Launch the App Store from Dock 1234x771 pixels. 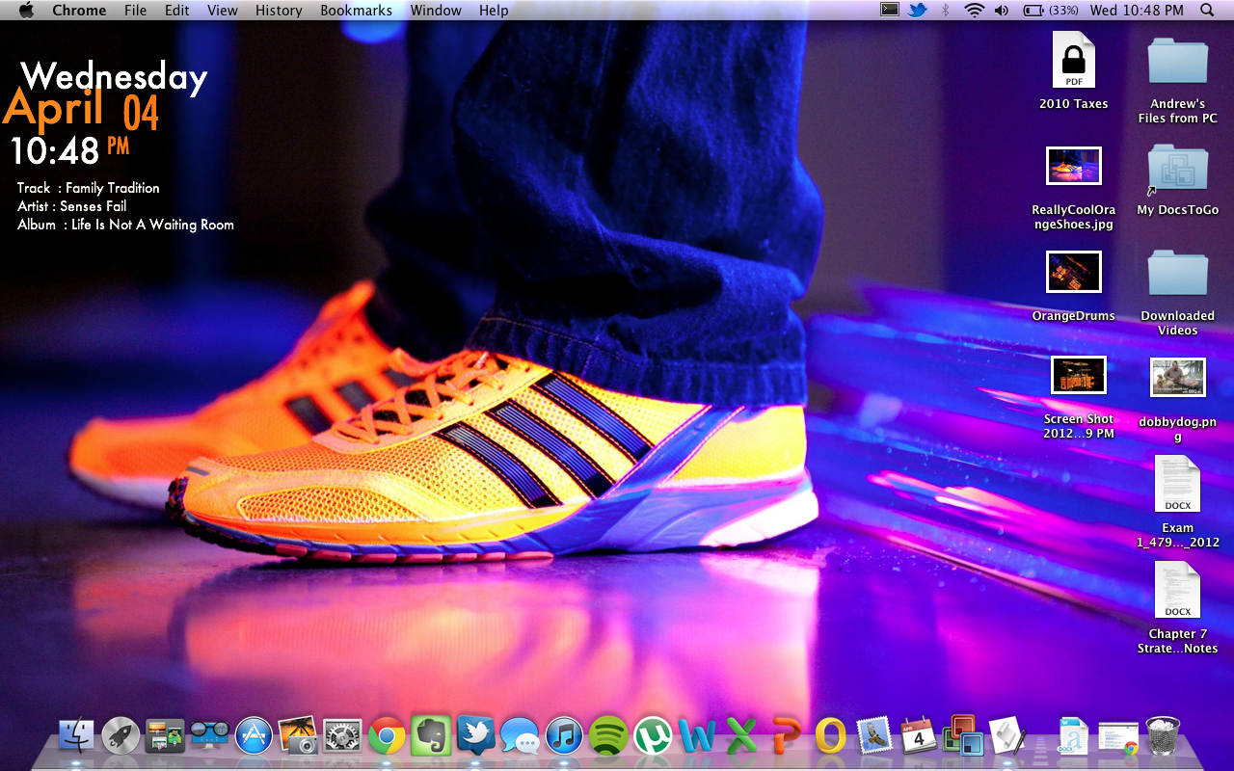click(x=255, y=735)
